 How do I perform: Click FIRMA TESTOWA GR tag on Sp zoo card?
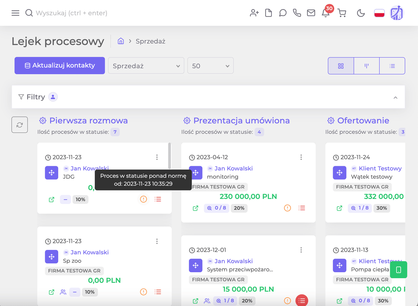[74, 271]
